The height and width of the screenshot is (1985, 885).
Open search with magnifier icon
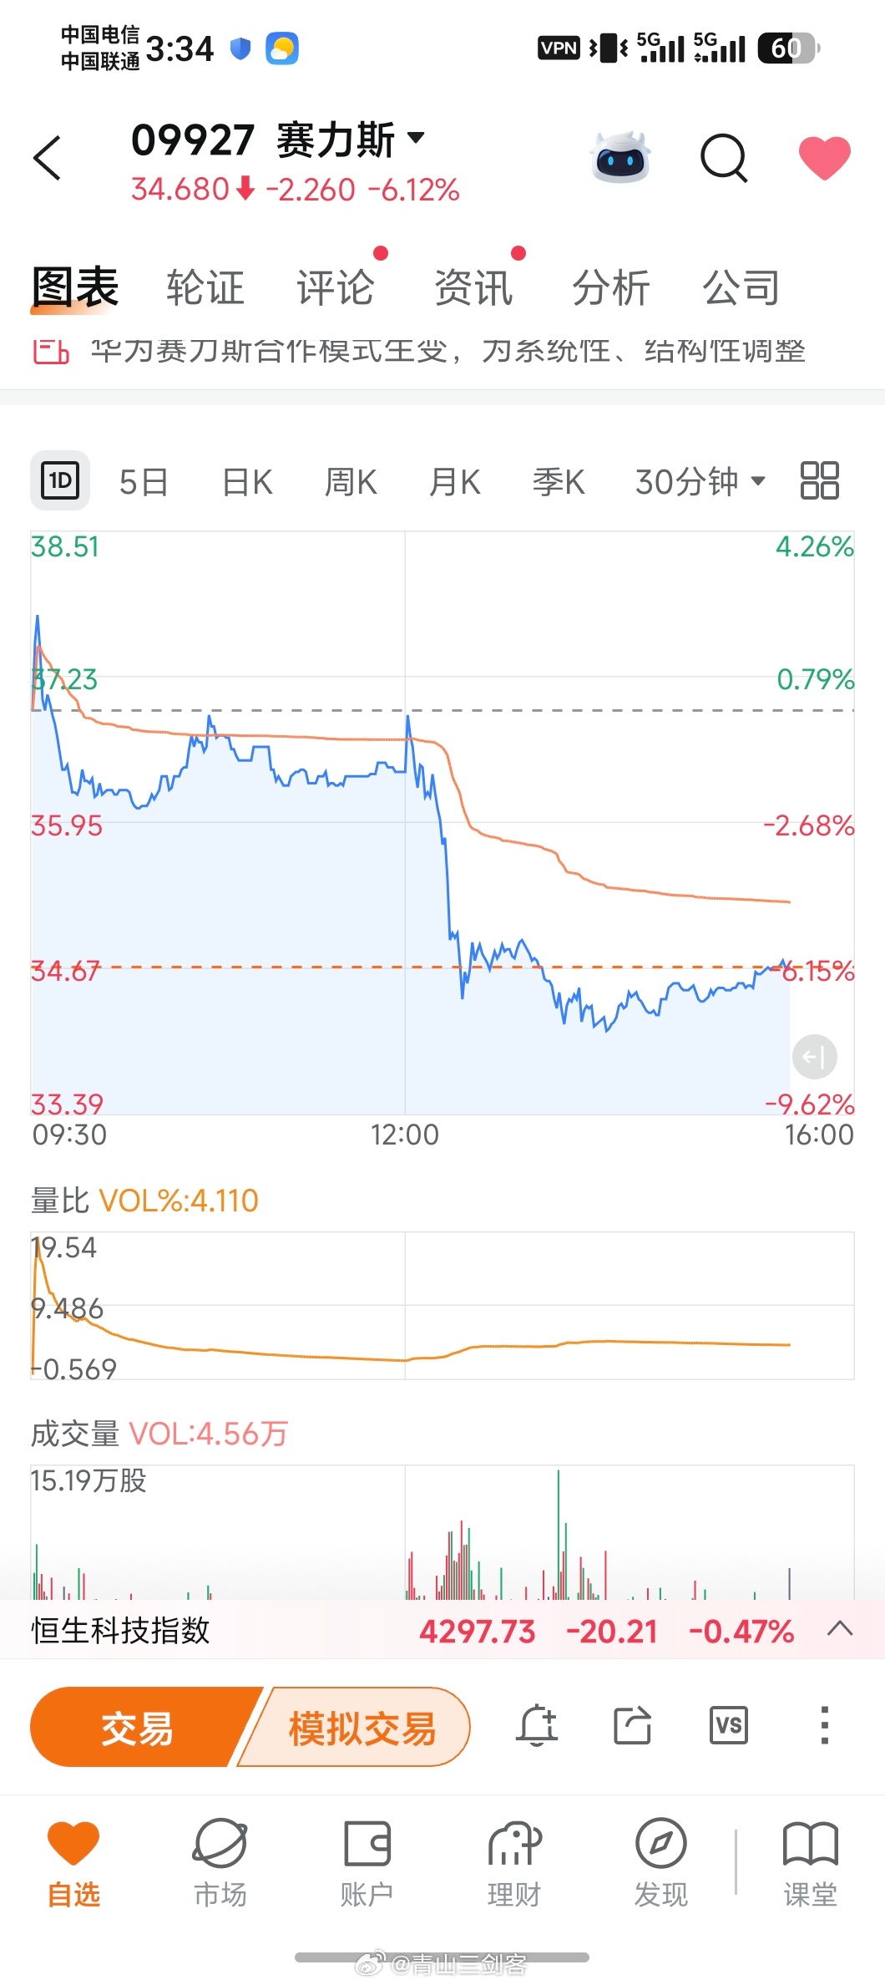tap(723, 157)
